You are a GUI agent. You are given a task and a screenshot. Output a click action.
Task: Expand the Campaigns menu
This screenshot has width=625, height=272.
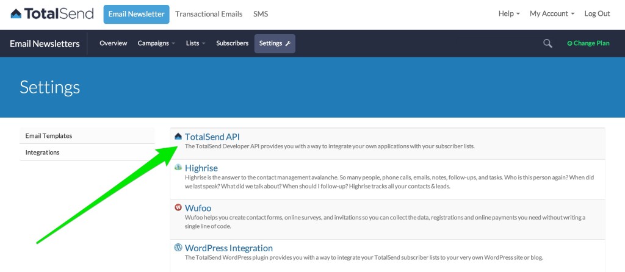click(156, 43)
